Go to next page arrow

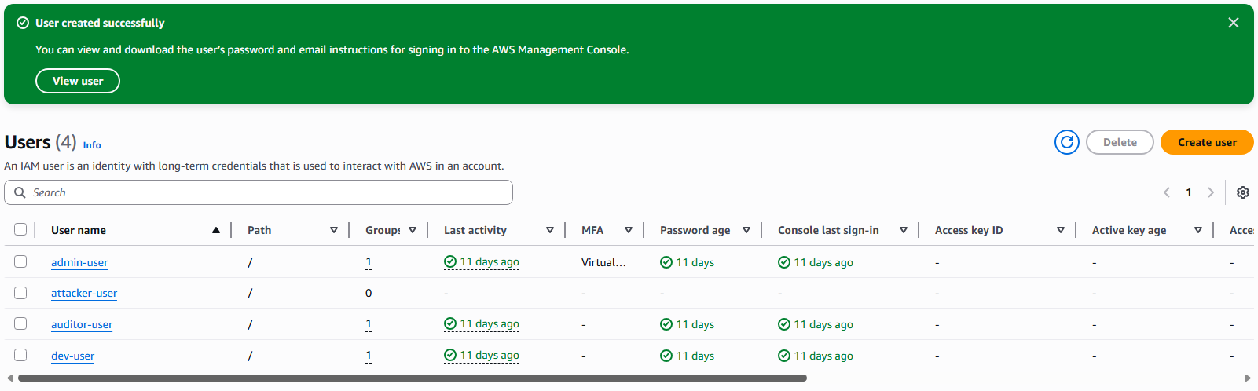coord(1210,192)
